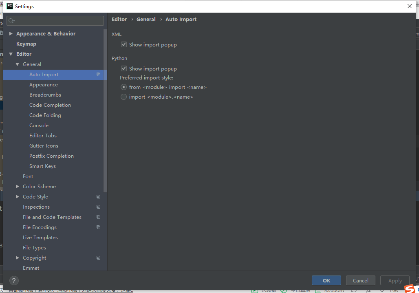This screenshot has width=419, height=293.
Task: Open Appearance under Editor General
Action: click(x=44, y=85)
